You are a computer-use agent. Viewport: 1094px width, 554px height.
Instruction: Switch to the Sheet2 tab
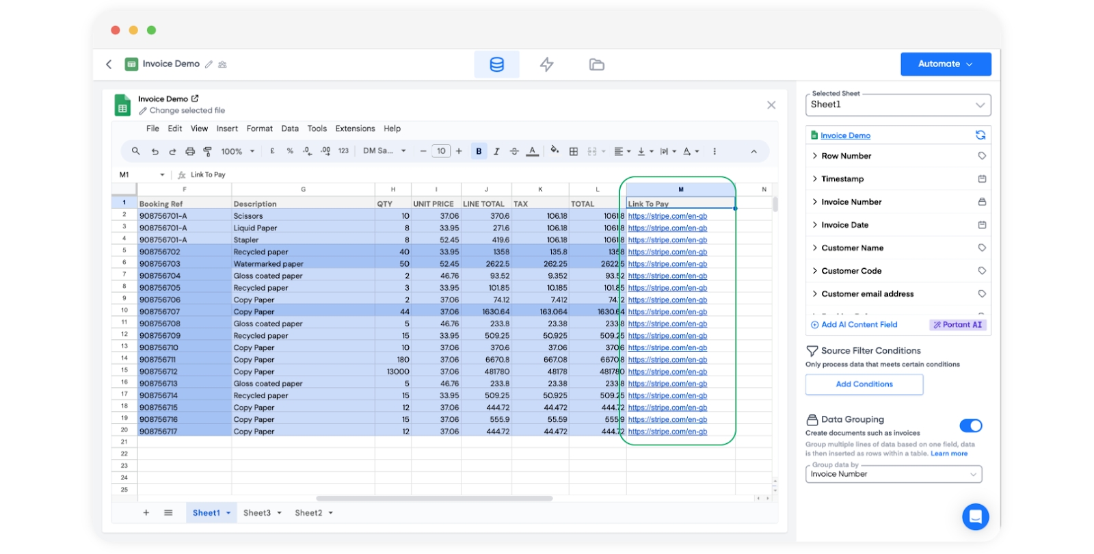(308, 513)
